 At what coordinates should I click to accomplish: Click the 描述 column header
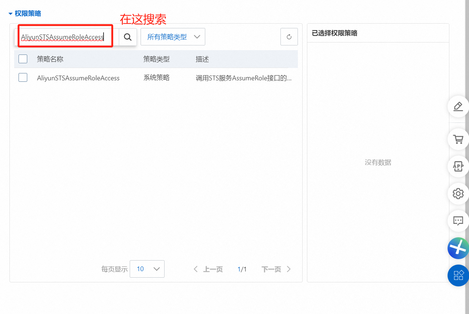(202, 59)
